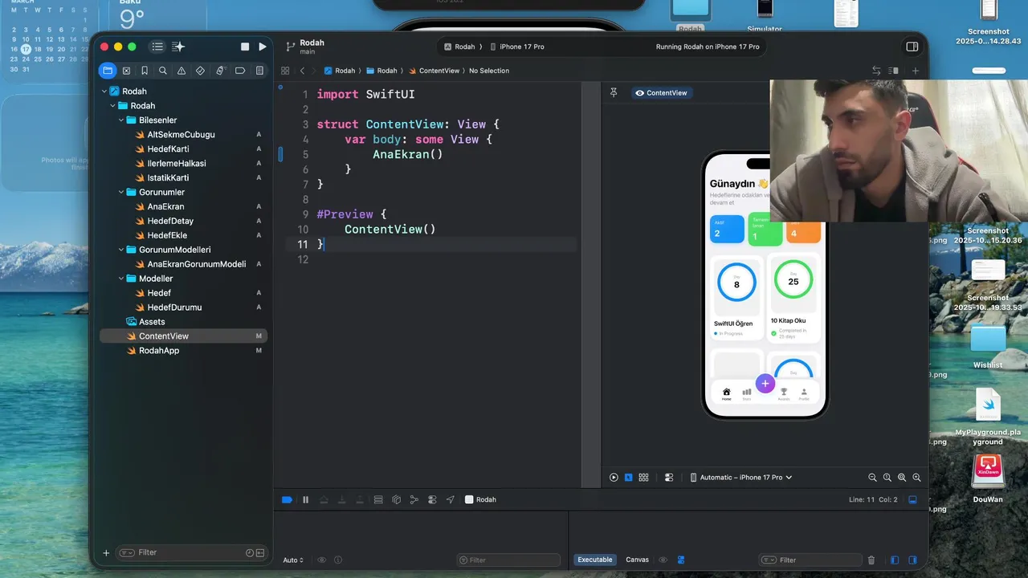Toggle the inspector panel in toolbar
Screen dimensions: 1028x578
(x=912, y=47)
